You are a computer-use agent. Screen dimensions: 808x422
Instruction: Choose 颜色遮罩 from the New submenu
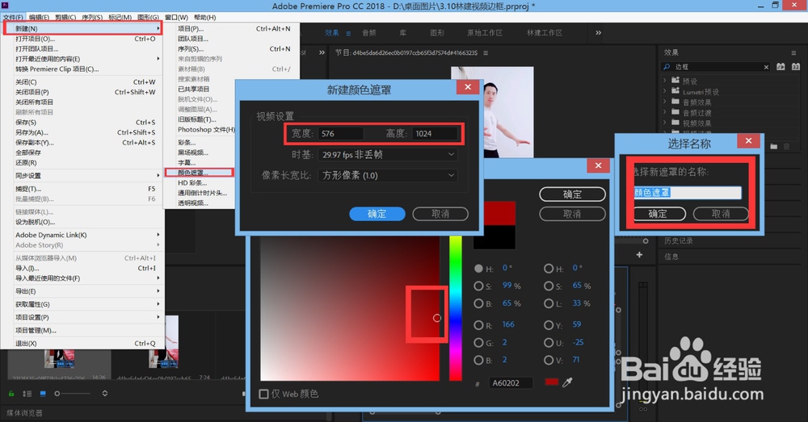coord(199,173)
